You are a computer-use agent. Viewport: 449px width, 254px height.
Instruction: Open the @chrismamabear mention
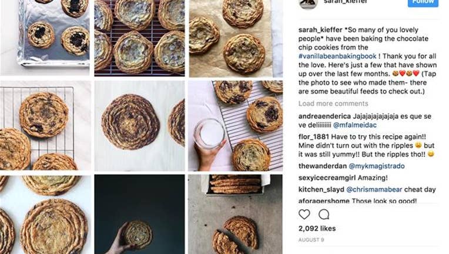tap(374, 189)
